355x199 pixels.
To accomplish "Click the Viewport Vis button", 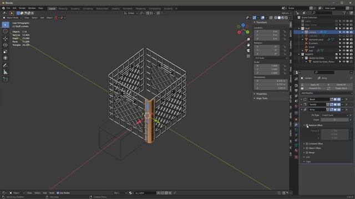I will (313, 88).
